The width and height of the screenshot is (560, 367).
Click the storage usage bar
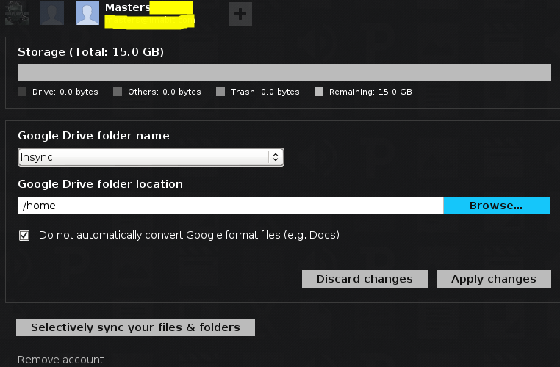(x=284, y=73)
